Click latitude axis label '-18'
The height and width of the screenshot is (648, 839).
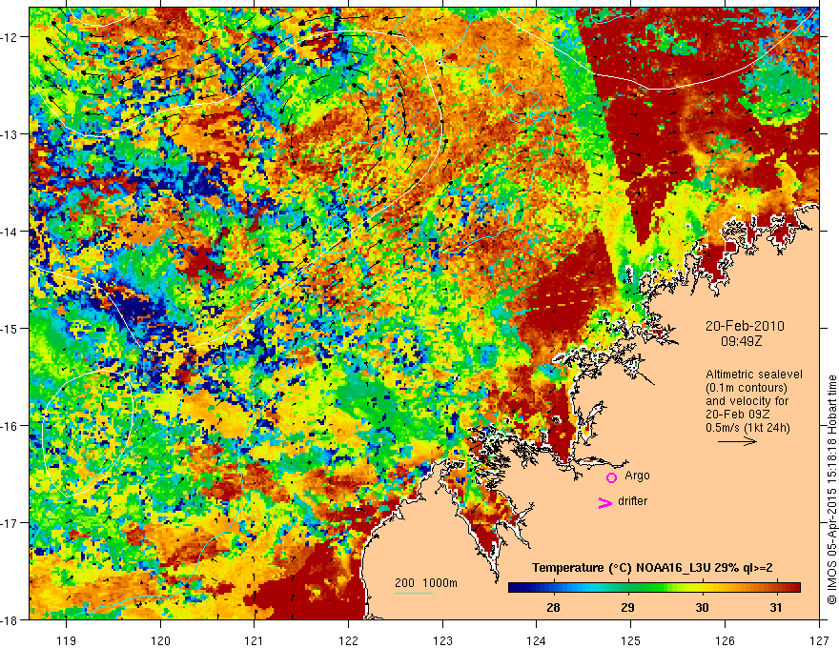10,619
